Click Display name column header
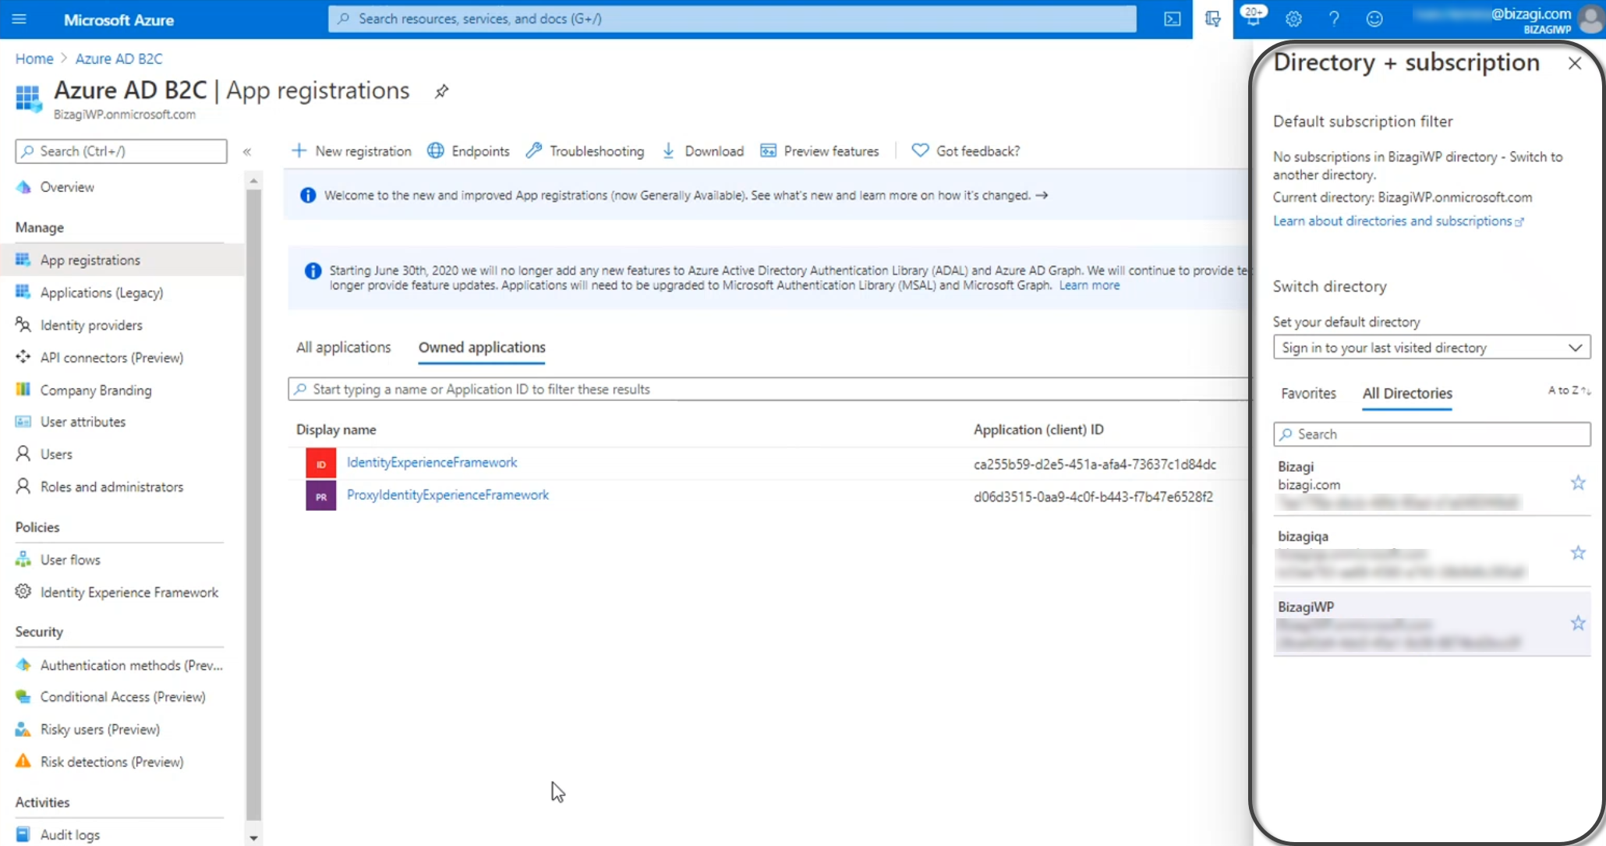 (x=336, y=430)
